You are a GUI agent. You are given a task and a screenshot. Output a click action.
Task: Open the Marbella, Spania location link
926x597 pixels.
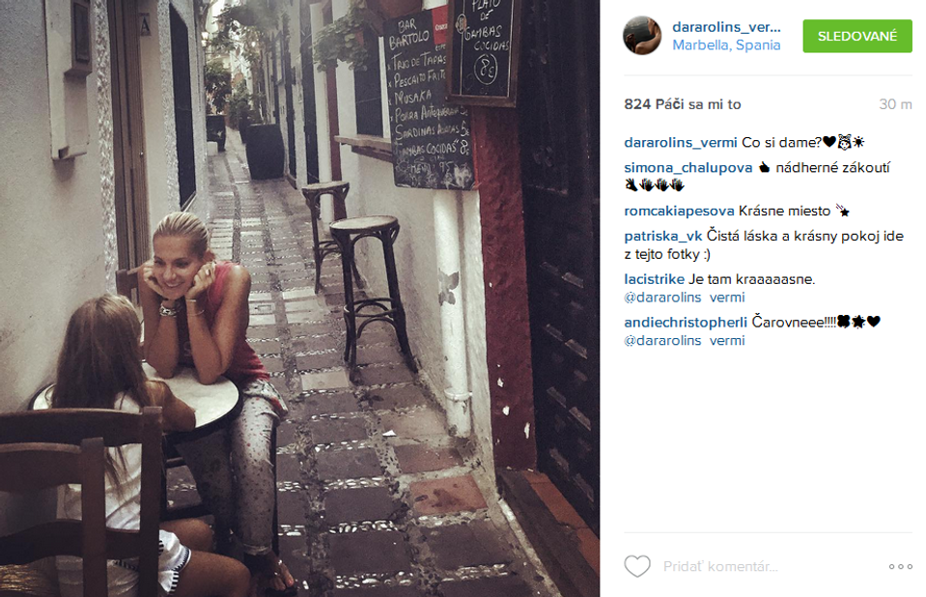pyautogui.click(x=726, y=45)
